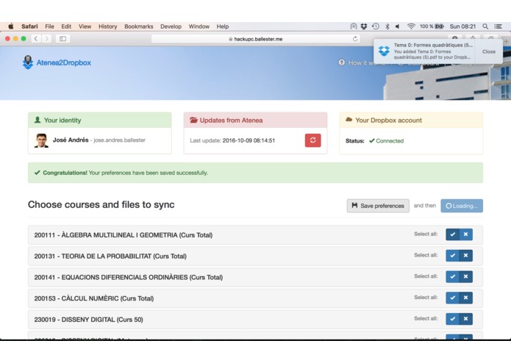Screen dimensions: 511x363
Task: Click the Your Dropbox account header
Action: [x=411, y=120]
